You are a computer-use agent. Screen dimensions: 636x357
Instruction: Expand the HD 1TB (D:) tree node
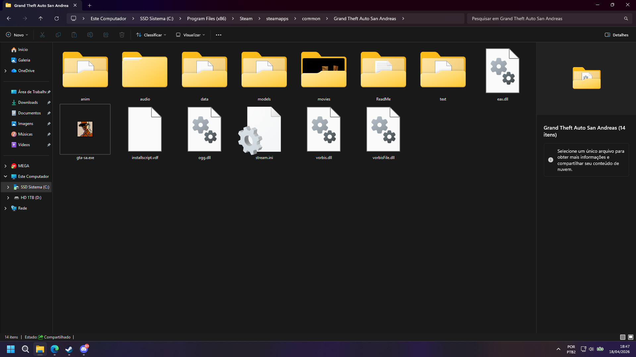tap(8, 198)
